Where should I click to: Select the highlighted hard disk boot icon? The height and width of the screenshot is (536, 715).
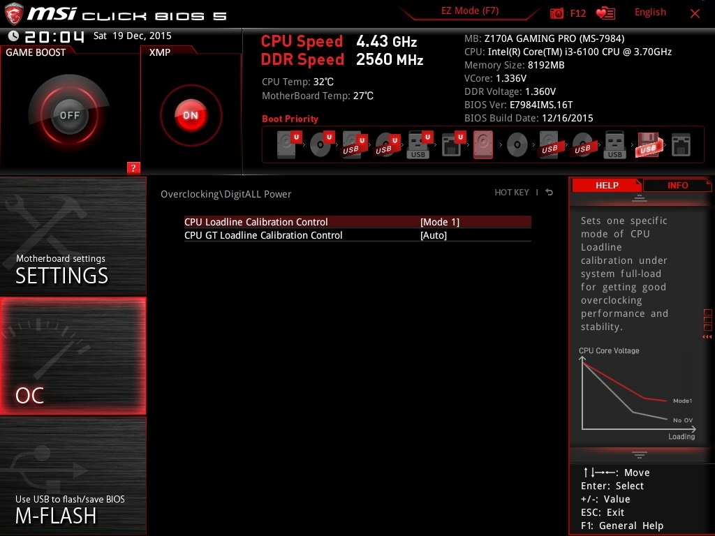coord(483,144)
